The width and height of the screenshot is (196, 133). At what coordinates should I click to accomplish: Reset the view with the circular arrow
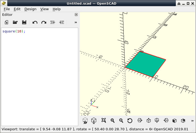pyautogui.click(x=130, y=121)
